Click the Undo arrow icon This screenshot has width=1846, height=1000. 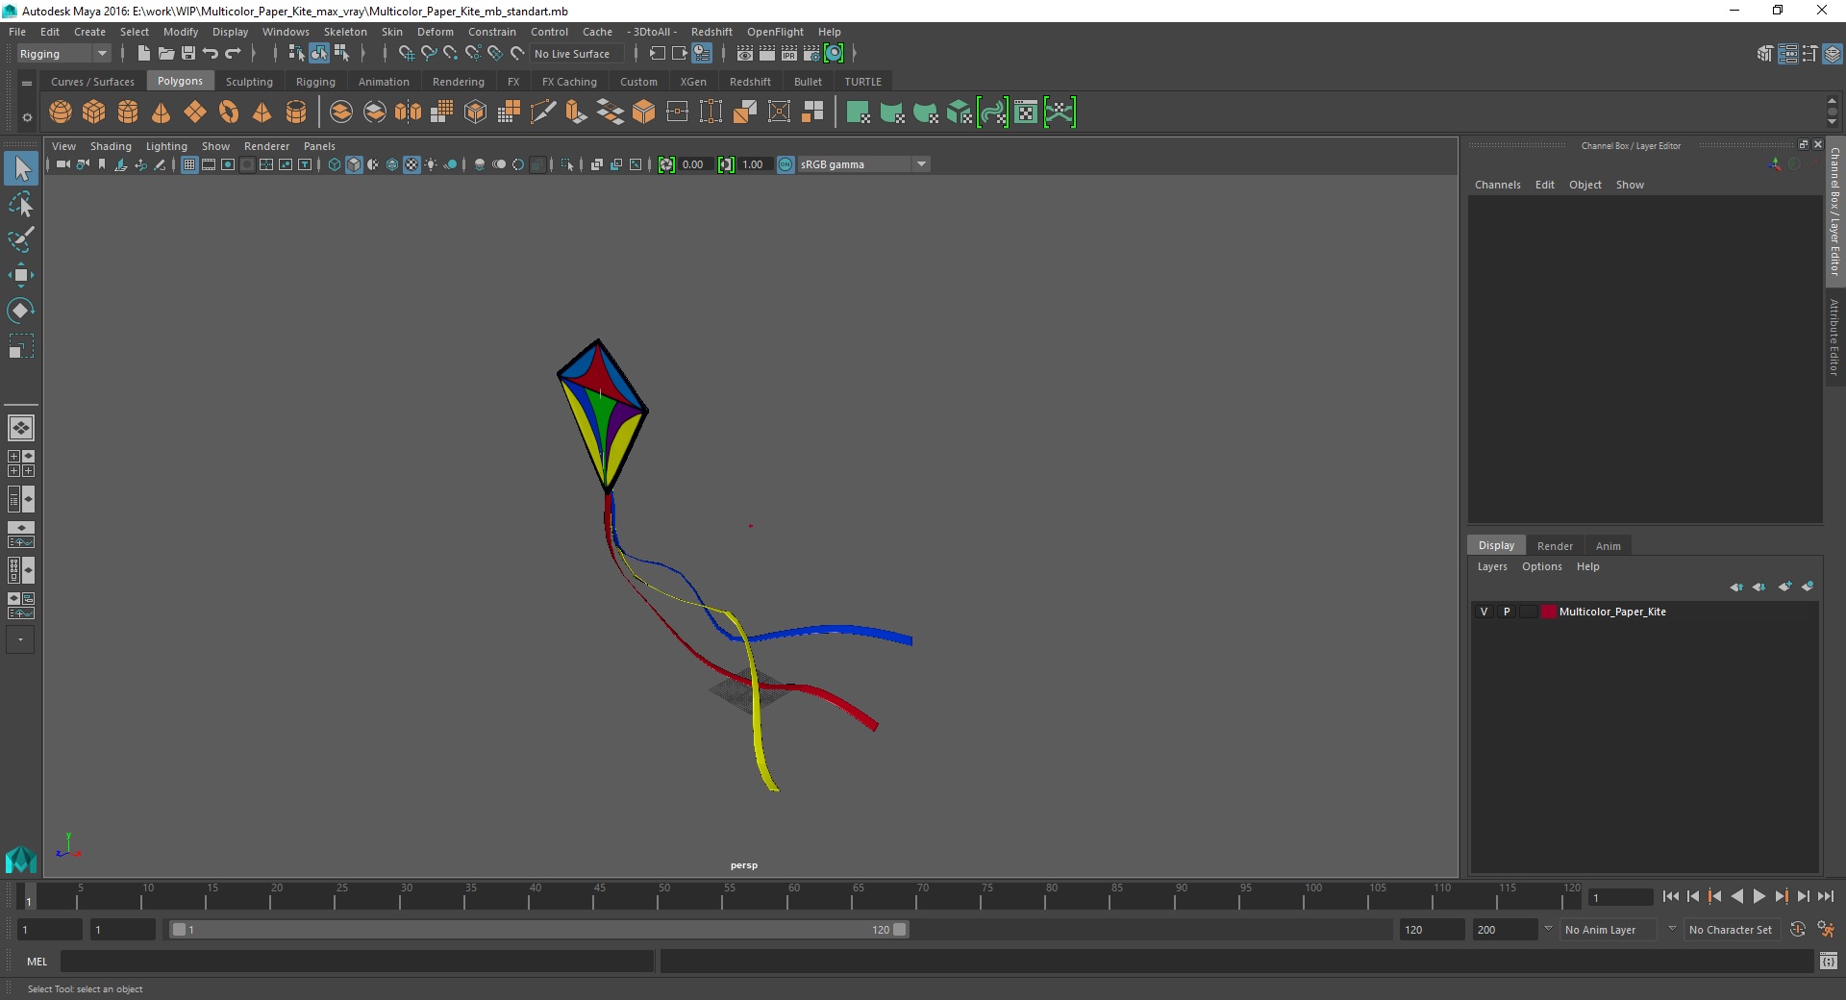[211, 54]
